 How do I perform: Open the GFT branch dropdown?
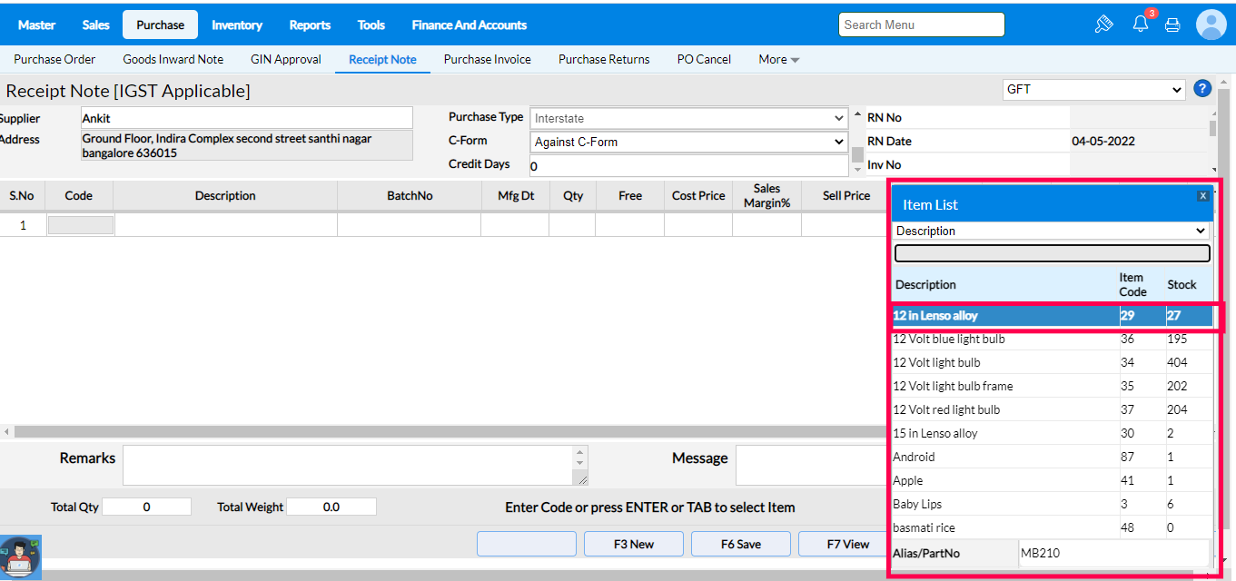(1094, 89)
